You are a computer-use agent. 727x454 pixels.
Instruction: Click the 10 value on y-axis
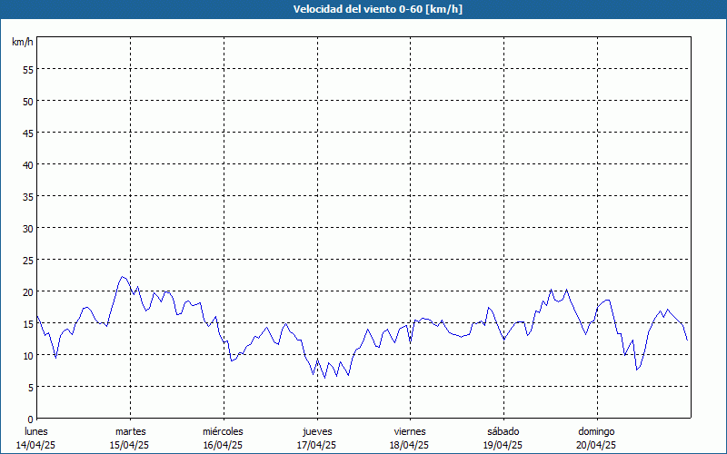(28, 356)
